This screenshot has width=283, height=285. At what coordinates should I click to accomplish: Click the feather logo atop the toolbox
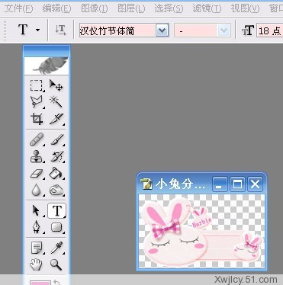point(47,66)
